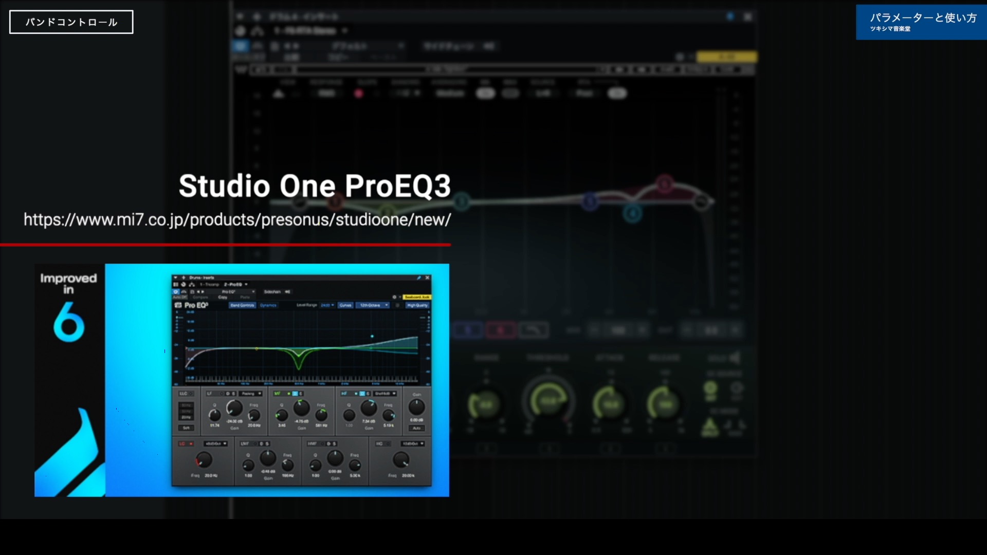
Task: Open the mi7.co.jp Studio One products link
Action: (236, 220)
